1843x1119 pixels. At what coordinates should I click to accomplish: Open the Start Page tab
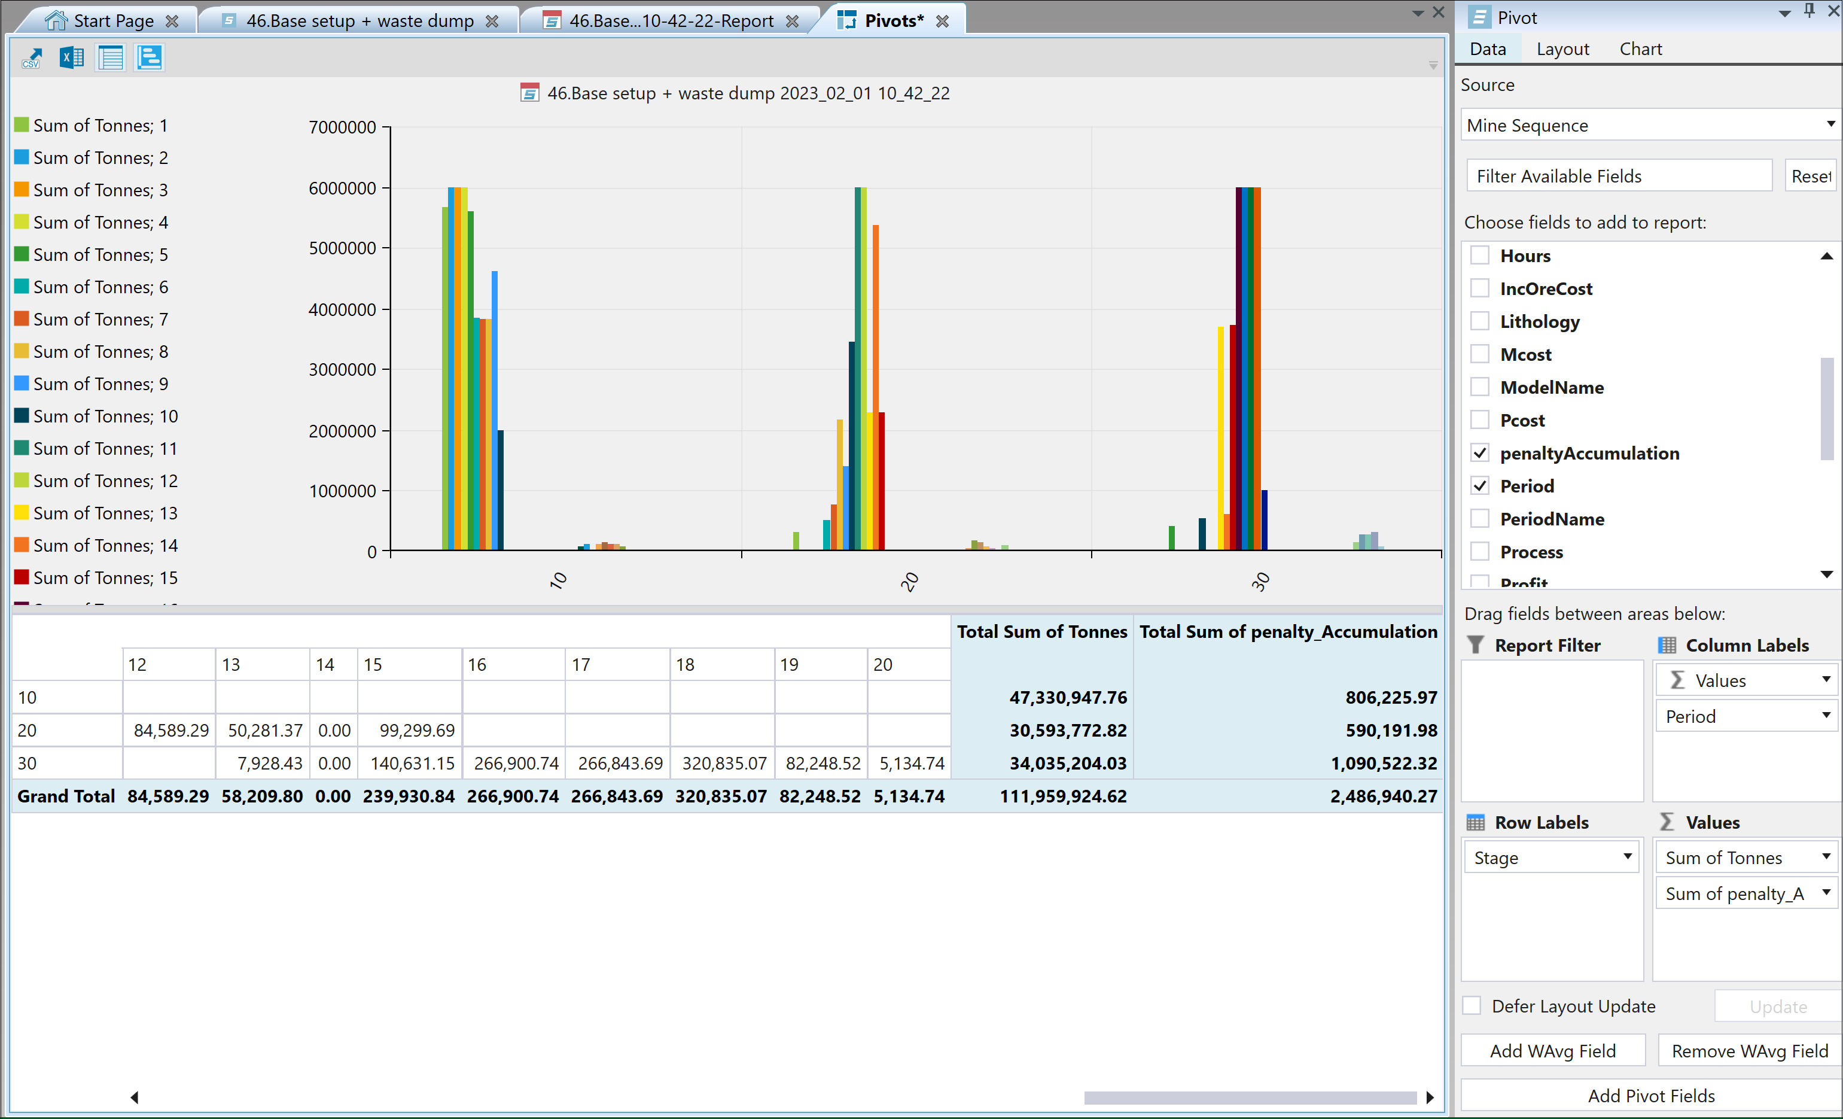click(x=112, y=20)
